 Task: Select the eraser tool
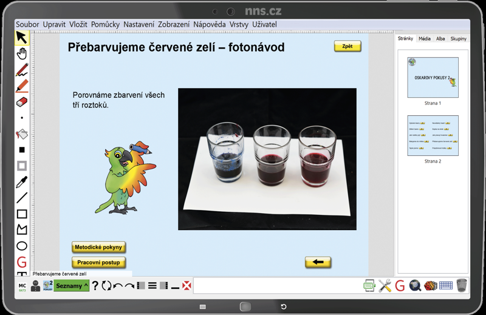pos(22,102)
